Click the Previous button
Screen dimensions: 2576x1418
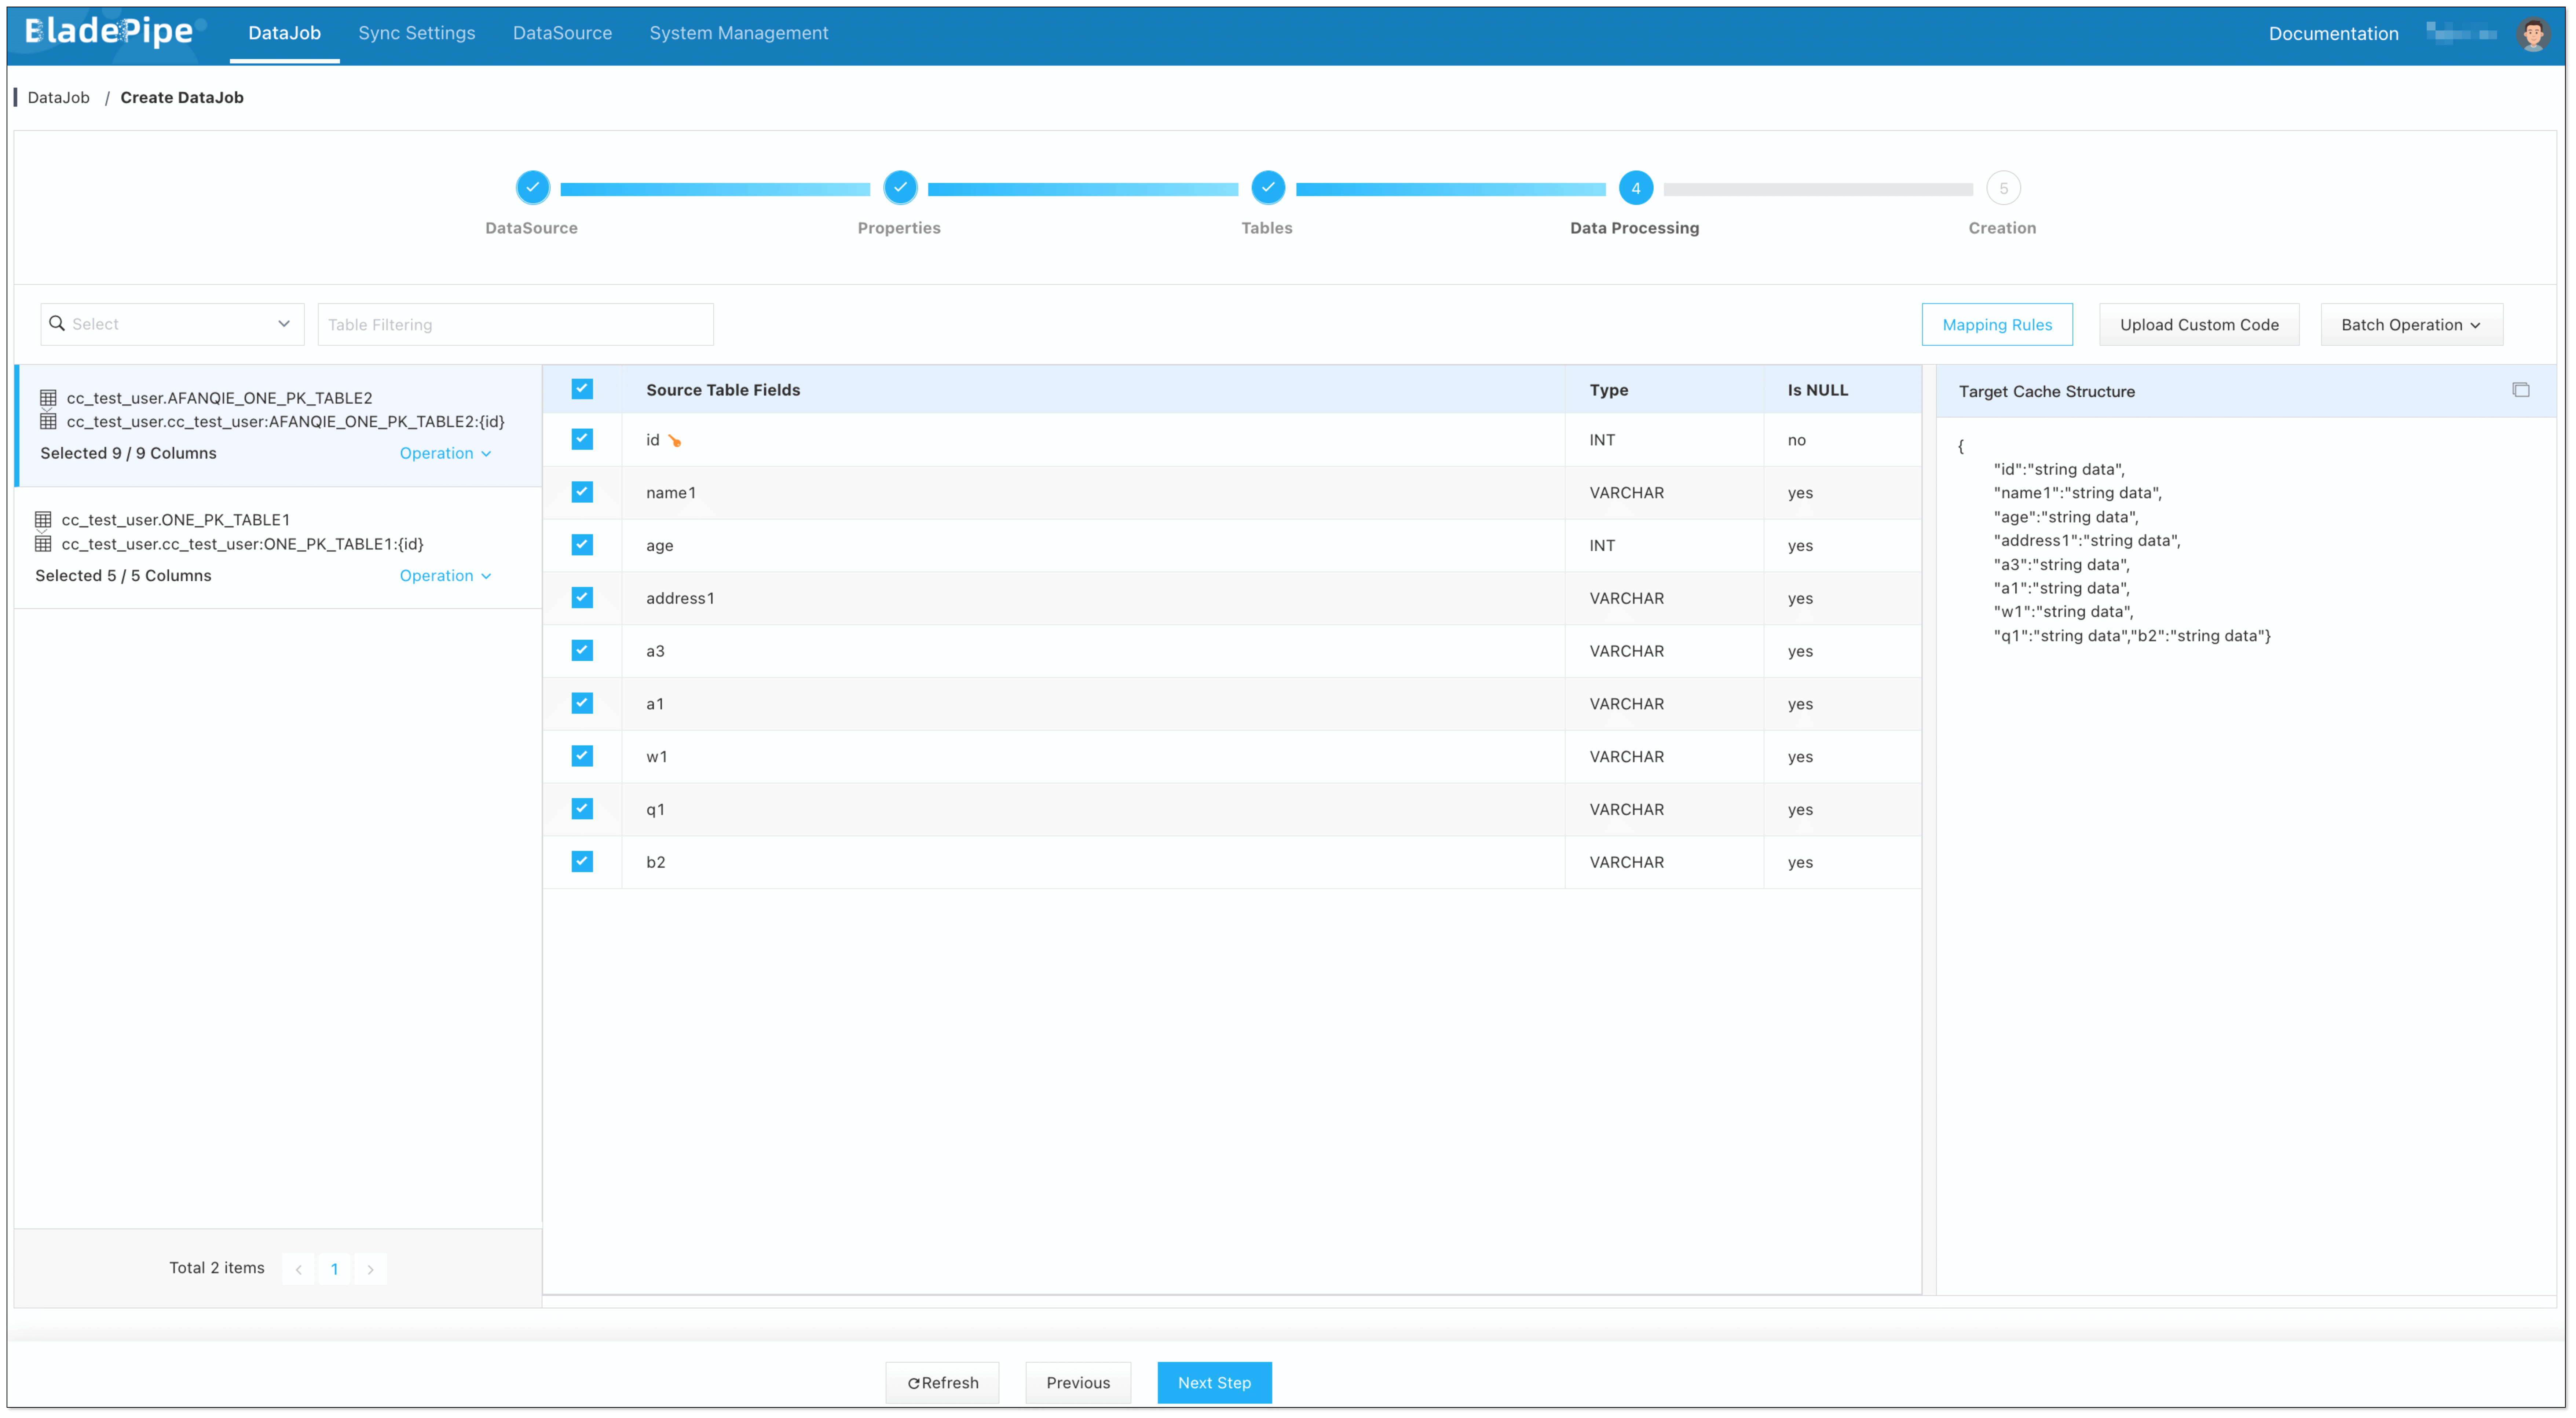(x=1078, y=1383)
